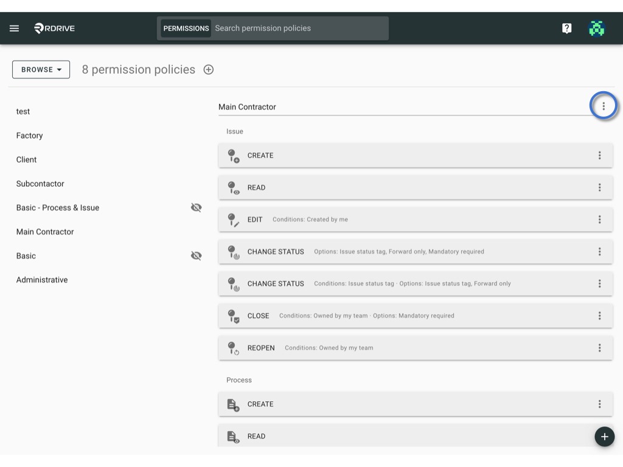The height and width of the screenshot is (467, 623).
Task: Open options for REOPEN row
Action: [x=599, y=348]
